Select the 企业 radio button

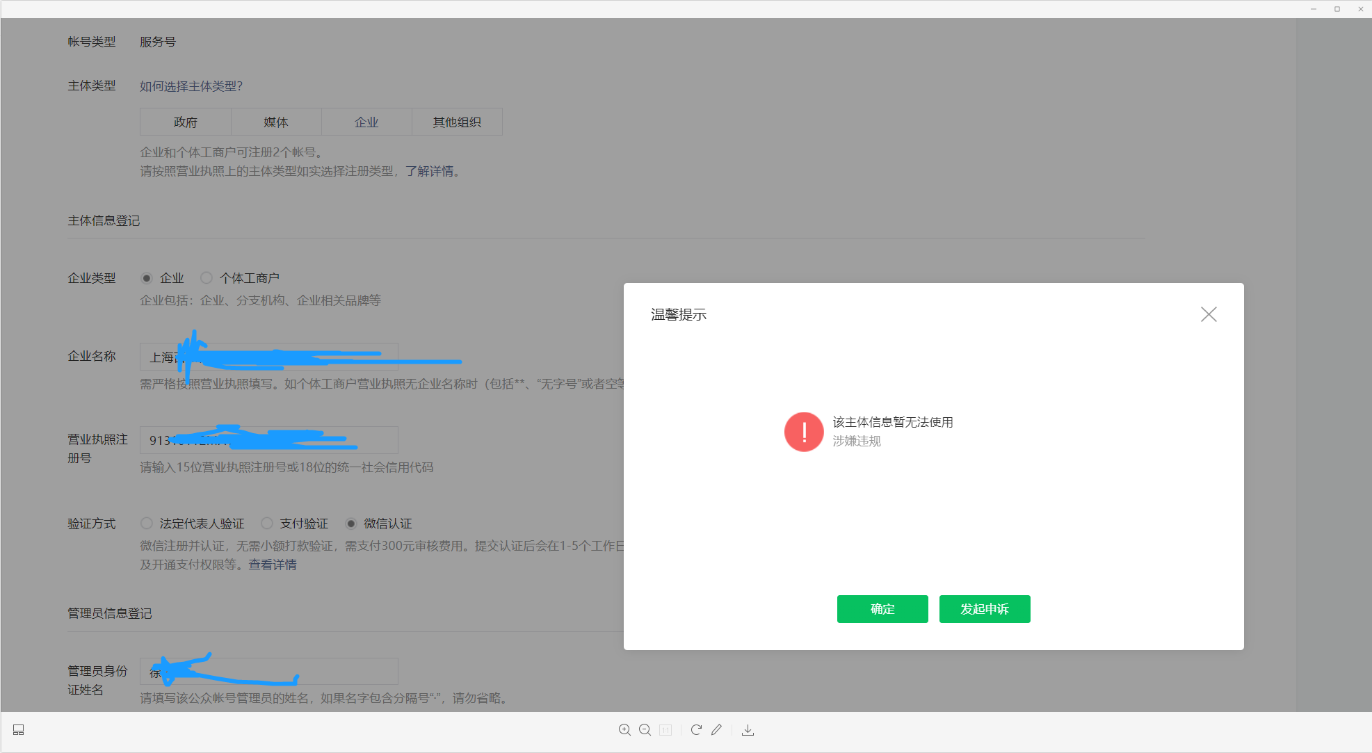pos(147,278)
